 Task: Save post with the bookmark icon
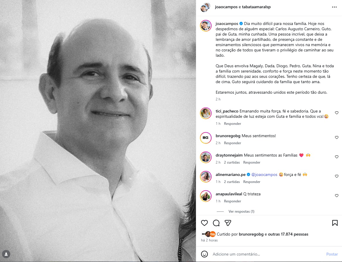coord(335,223)
